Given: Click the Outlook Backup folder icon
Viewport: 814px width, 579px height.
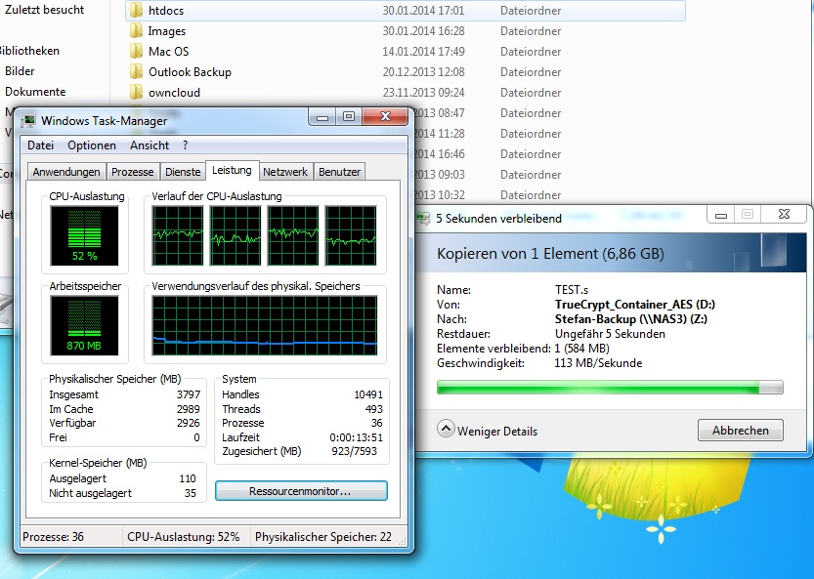Looking at the screenshot, I should (x=136, y=71).
